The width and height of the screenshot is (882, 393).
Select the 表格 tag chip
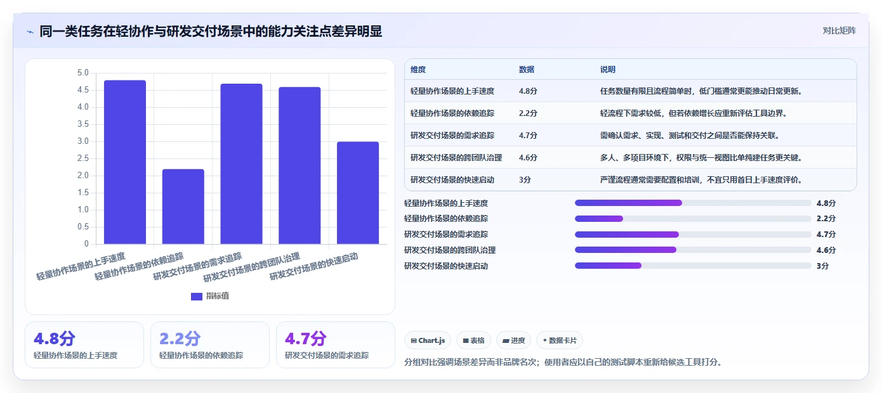click(473, 340)
